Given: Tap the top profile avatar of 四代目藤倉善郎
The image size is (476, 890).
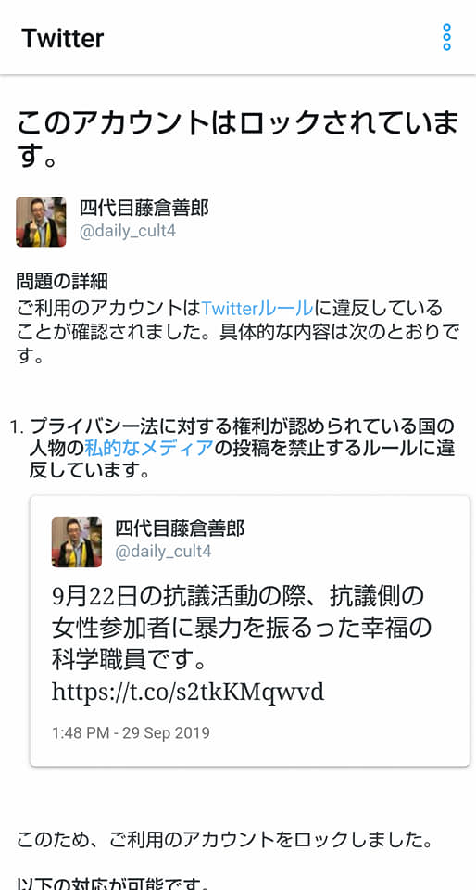Looking at the screenshot, I should 41,222.
